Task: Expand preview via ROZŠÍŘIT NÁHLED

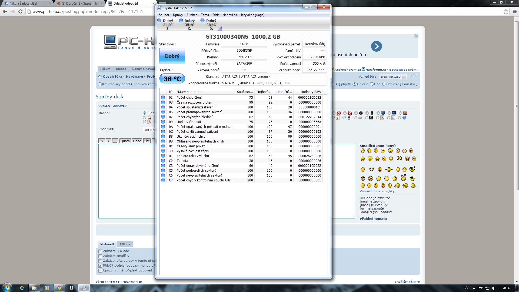Action: click(x=407, y=282)
